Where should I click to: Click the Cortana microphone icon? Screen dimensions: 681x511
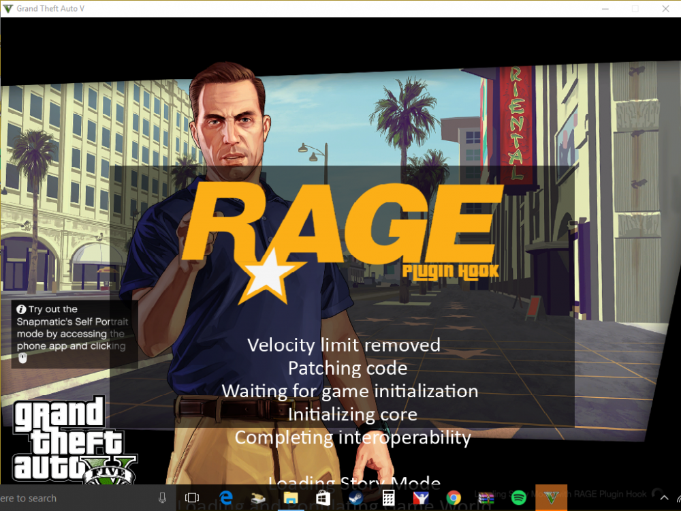pyautogui.click(x=163, y=498)
